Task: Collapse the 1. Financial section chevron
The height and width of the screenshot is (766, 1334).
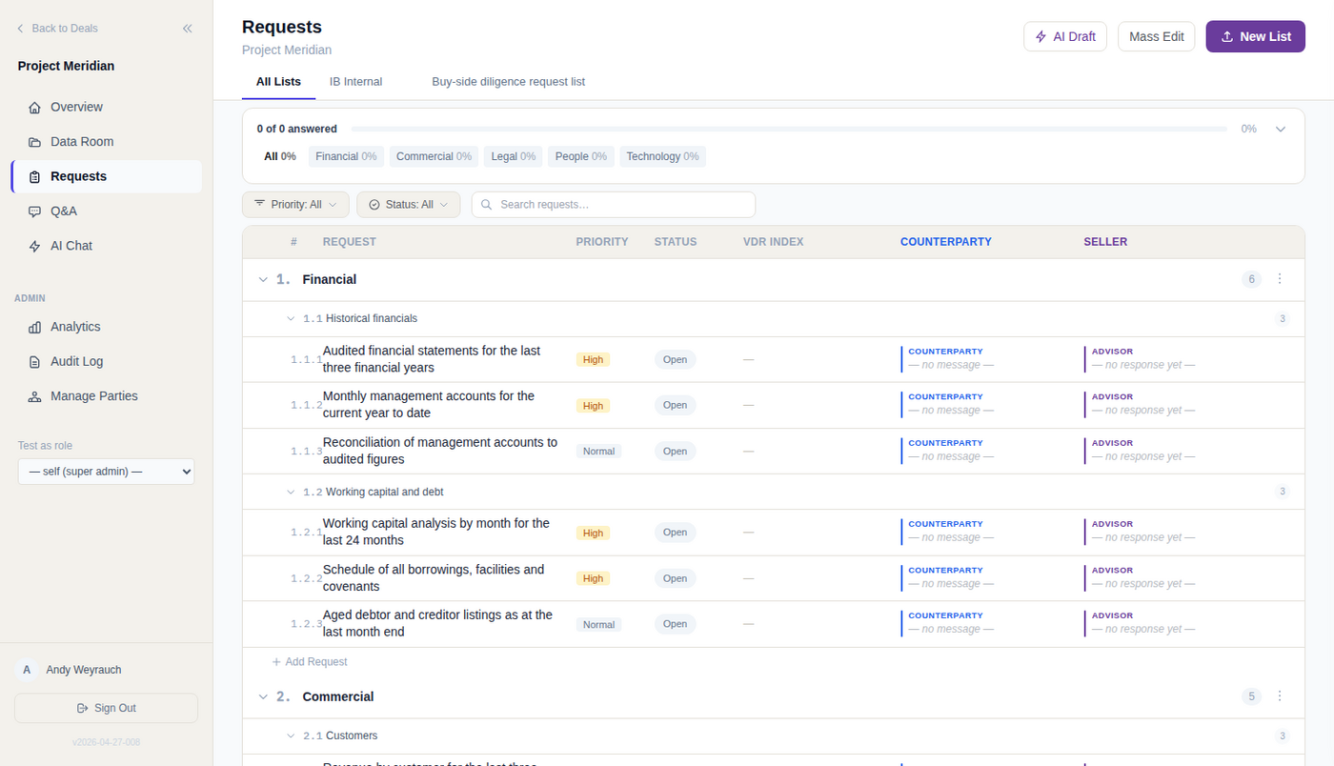Action: pyautogui.click(x=263, y=280)
